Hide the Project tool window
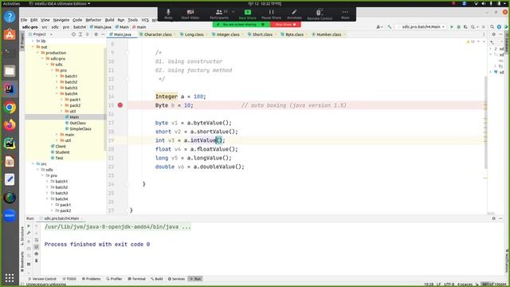Image resolution: width=510 pixels, height=287 pixels. [103, 34]
